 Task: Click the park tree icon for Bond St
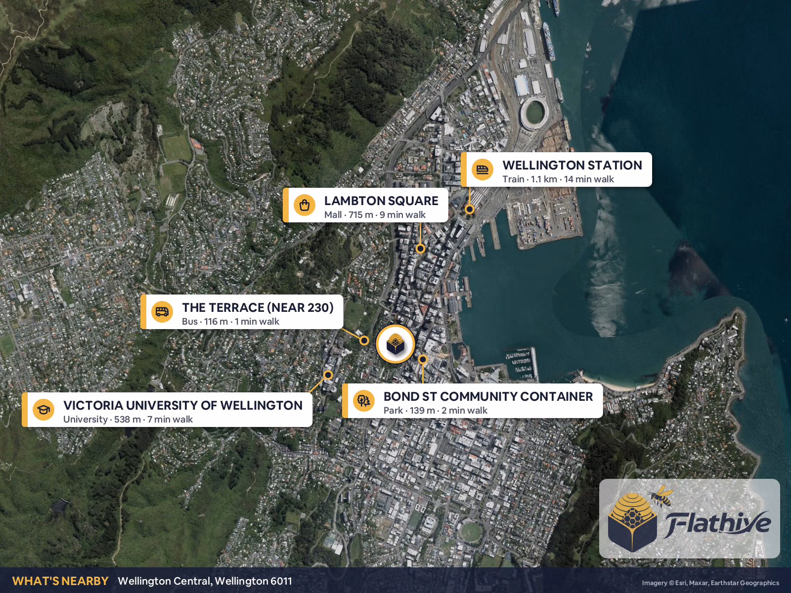pyautogui.click(x=364, y=401)
